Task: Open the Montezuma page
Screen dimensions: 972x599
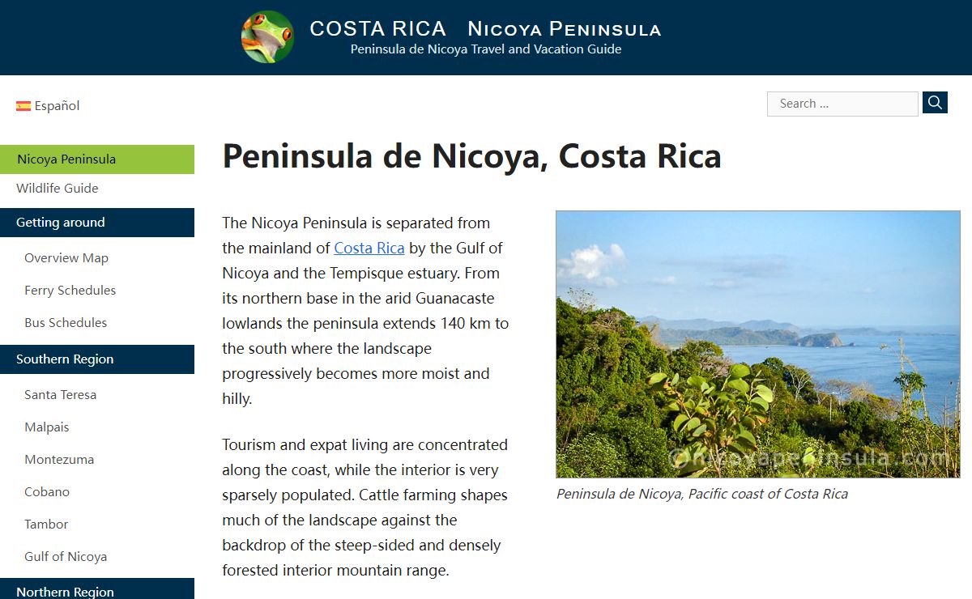Action: [59, 460]
